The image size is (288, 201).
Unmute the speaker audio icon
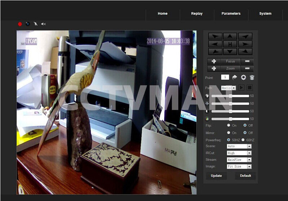click(44, 24)
